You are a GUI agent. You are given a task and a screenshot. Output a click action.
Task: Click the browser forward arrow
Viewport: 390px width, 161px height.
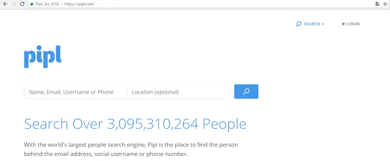pos(14,4)
